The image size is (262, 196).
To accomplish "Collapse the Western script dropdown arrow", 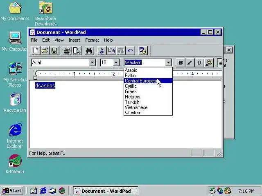I will click(x=168, y=63).
